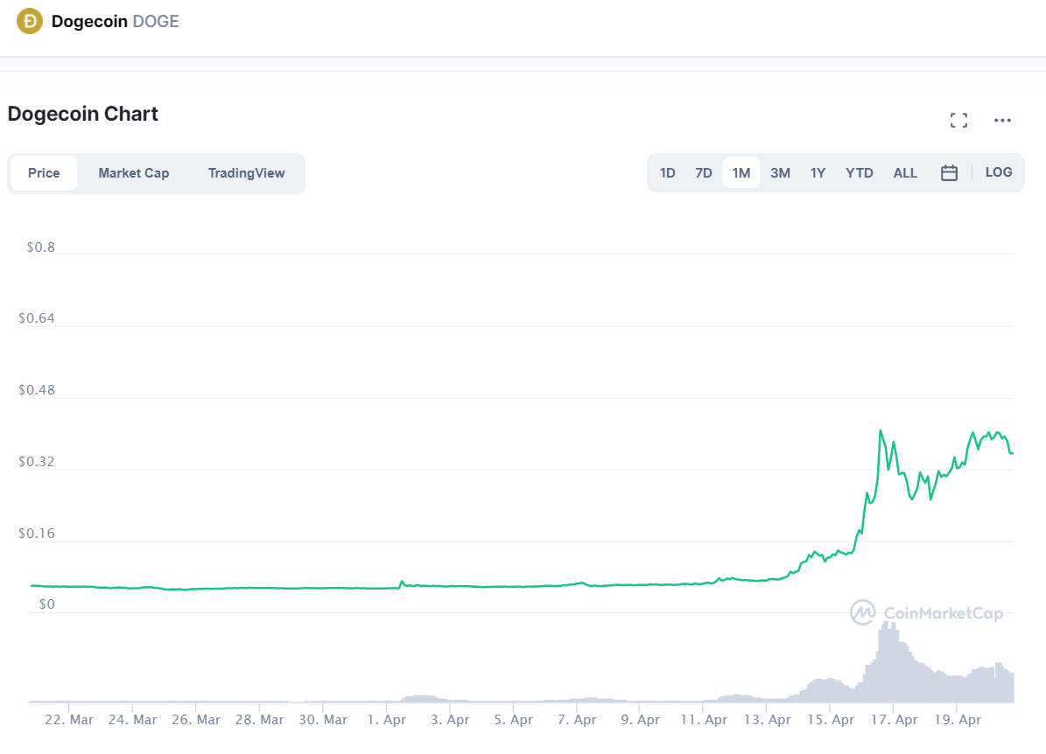Click the $0.8 y-axis label

click(40, 248)
